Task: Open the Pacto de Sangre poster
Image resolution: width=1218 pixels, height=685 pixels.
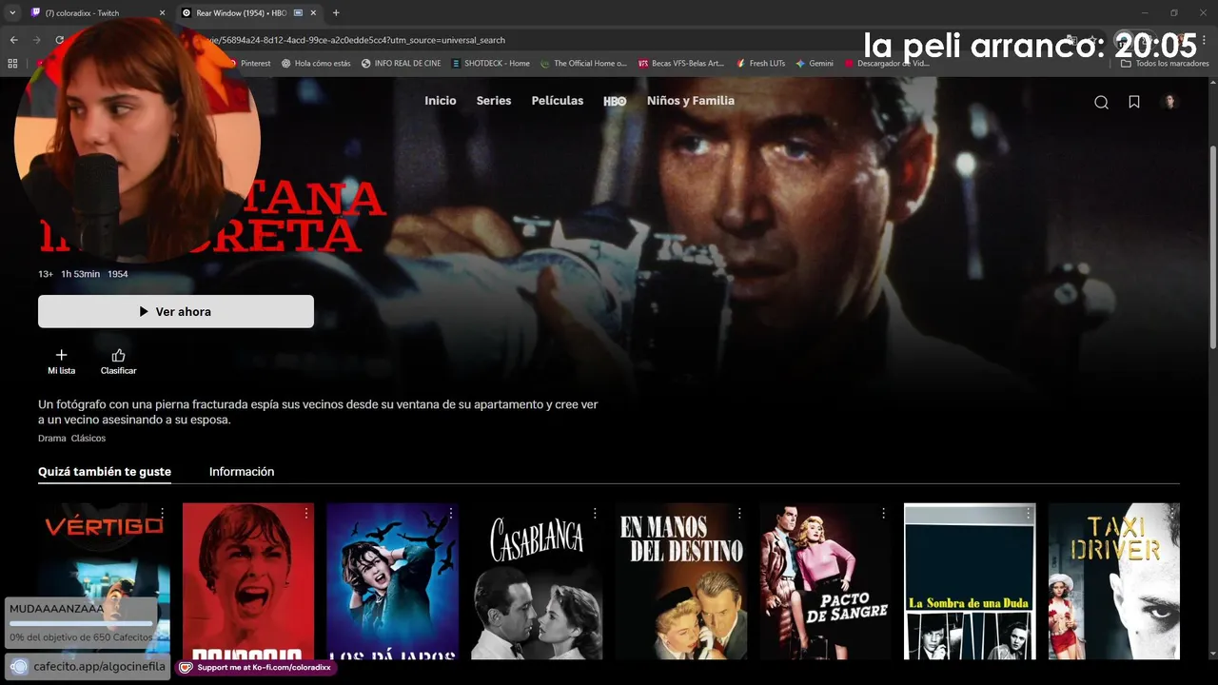Action: [x=825, y=581]
